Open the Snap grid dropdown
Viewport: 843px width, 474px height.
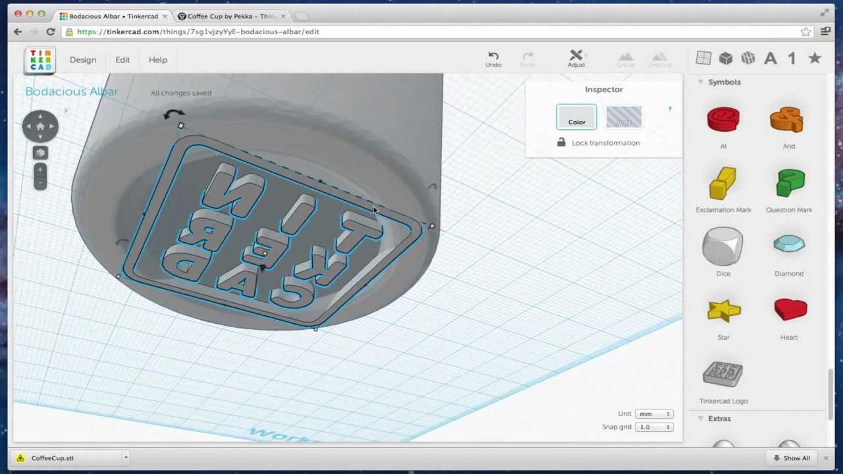tap(653, 427)
